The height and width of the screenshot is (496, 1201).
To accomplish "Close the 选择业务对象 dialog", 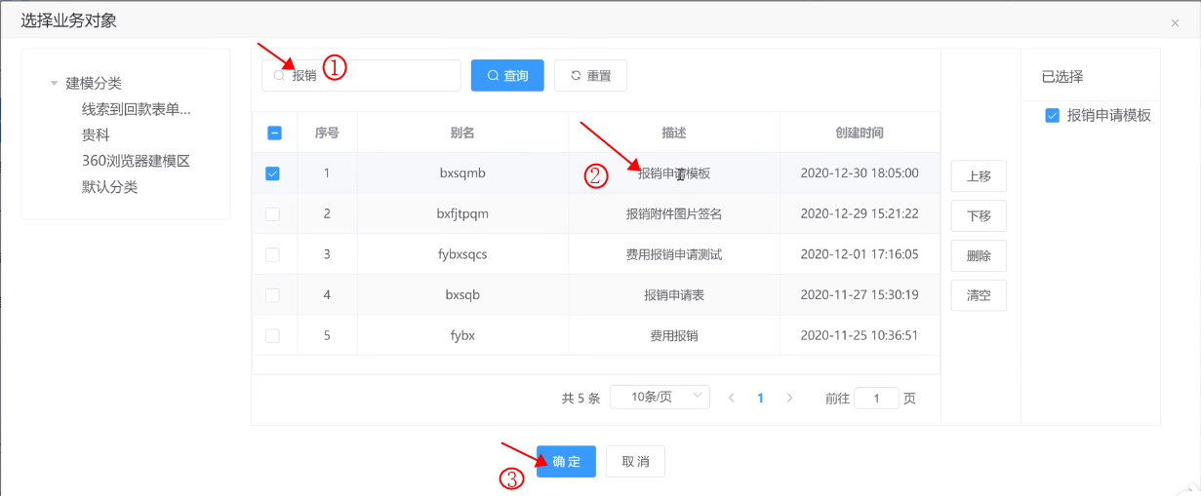I will tap(1175, 22).
